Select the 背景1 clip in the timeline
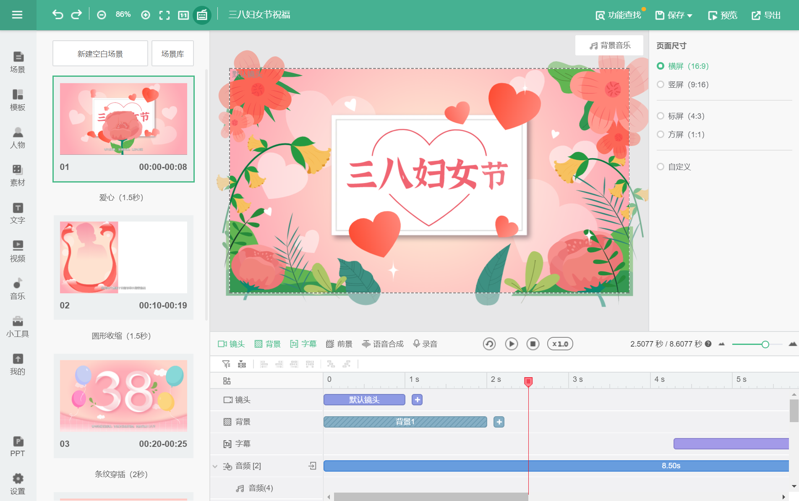The height and width of the screenshot is (501, 799). point(405,422)
